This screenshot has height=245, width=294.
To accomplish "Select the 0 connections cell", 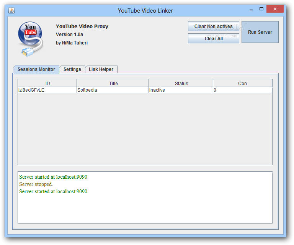I will pyautogui.click(x=243, y=90).
